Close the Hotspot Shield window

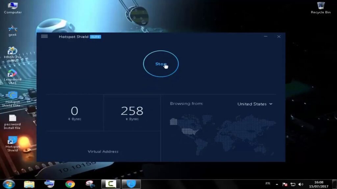coord(279,37)
